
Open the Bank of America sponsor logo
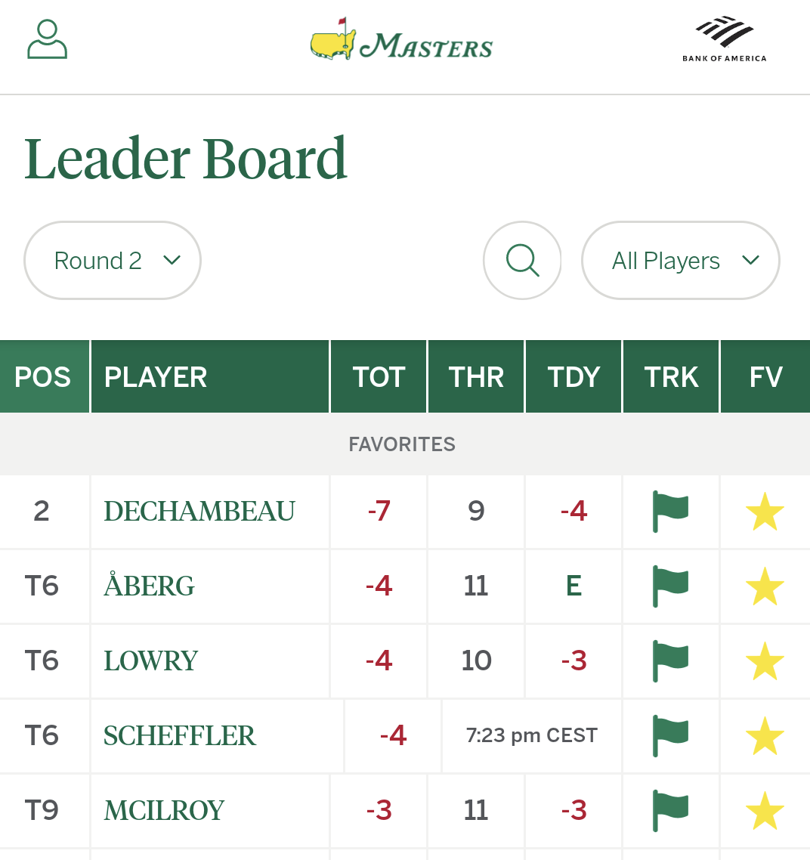725,39
